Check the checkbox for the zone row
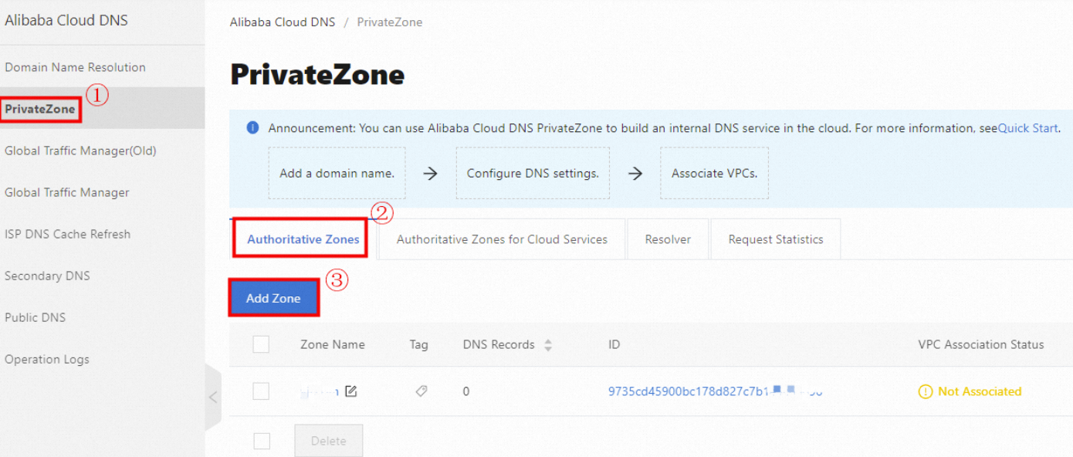Screen dimensions: 1073x457 point(261,391)
